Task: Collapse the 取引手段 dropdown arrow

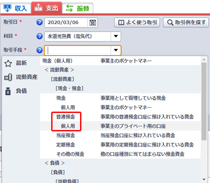Action: (116, 50)
